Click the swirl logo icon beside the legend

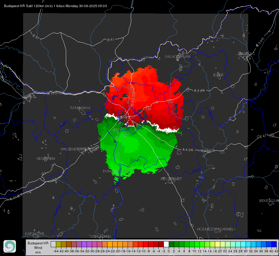[10, 246]
